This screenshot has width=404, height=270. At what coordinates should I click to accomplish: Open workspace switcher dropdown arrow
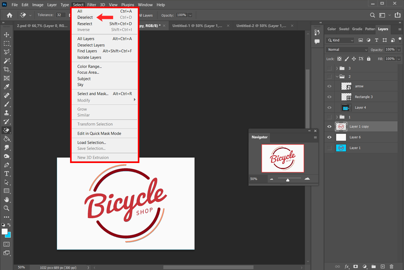389,15
